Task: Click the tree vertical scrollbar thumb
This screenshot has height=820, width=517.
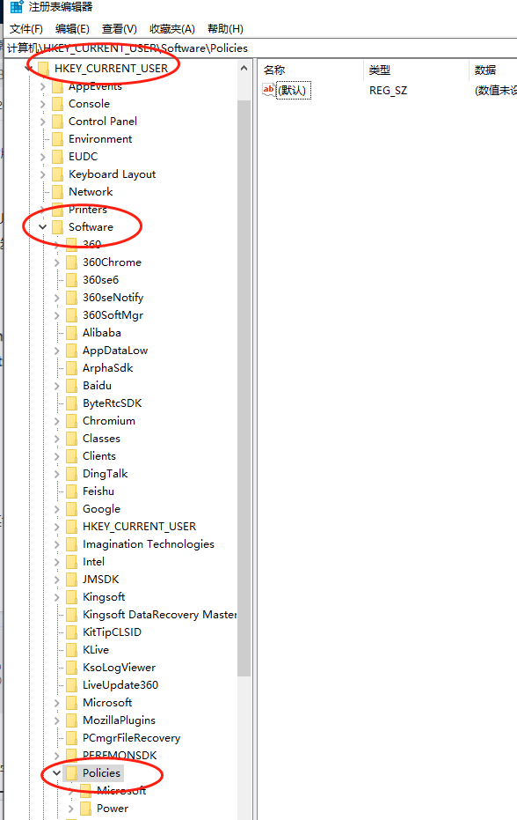Action: pos(244,387)
